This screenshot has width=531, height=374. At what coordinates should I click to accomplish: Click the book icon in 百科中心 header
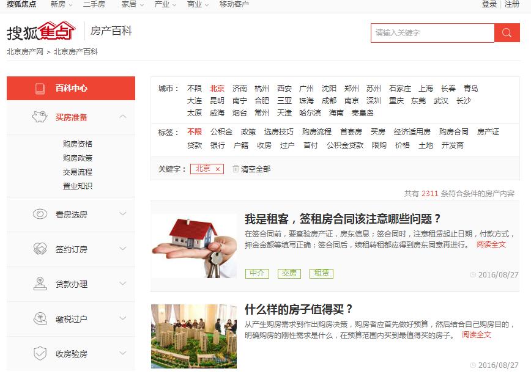[40, 89]
